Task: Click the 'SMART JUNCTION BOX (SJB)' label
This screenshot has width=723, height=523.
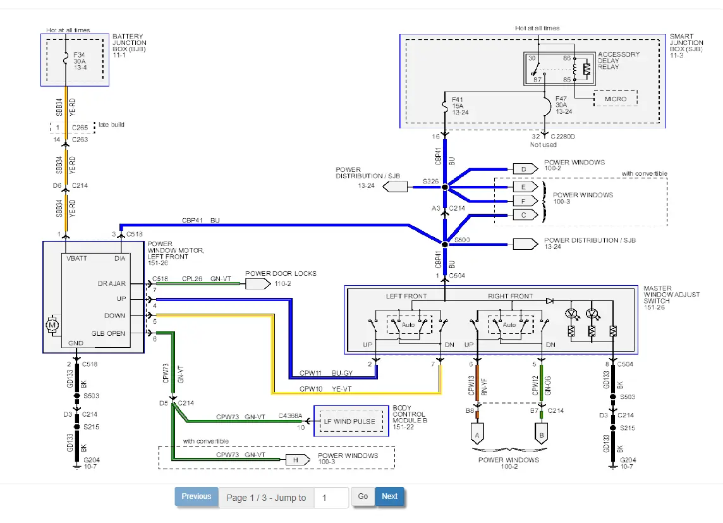Action: click(686, 42)
